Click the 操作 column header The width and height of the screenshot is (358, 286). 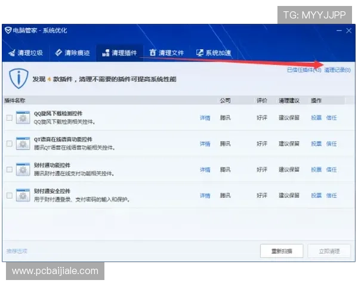click(x=316, y=101)
